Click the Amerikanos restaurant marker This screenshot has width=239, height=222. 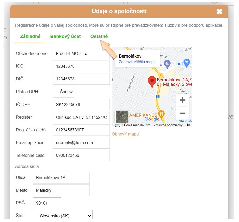pyautogui.click(x=161, y=114)
